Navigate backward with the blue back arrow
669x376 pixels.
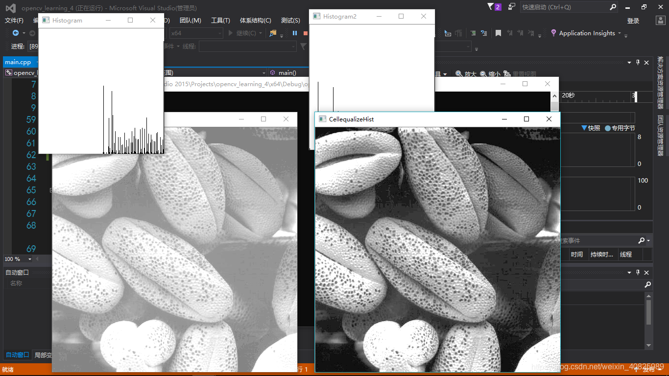[x=16, y=33]
